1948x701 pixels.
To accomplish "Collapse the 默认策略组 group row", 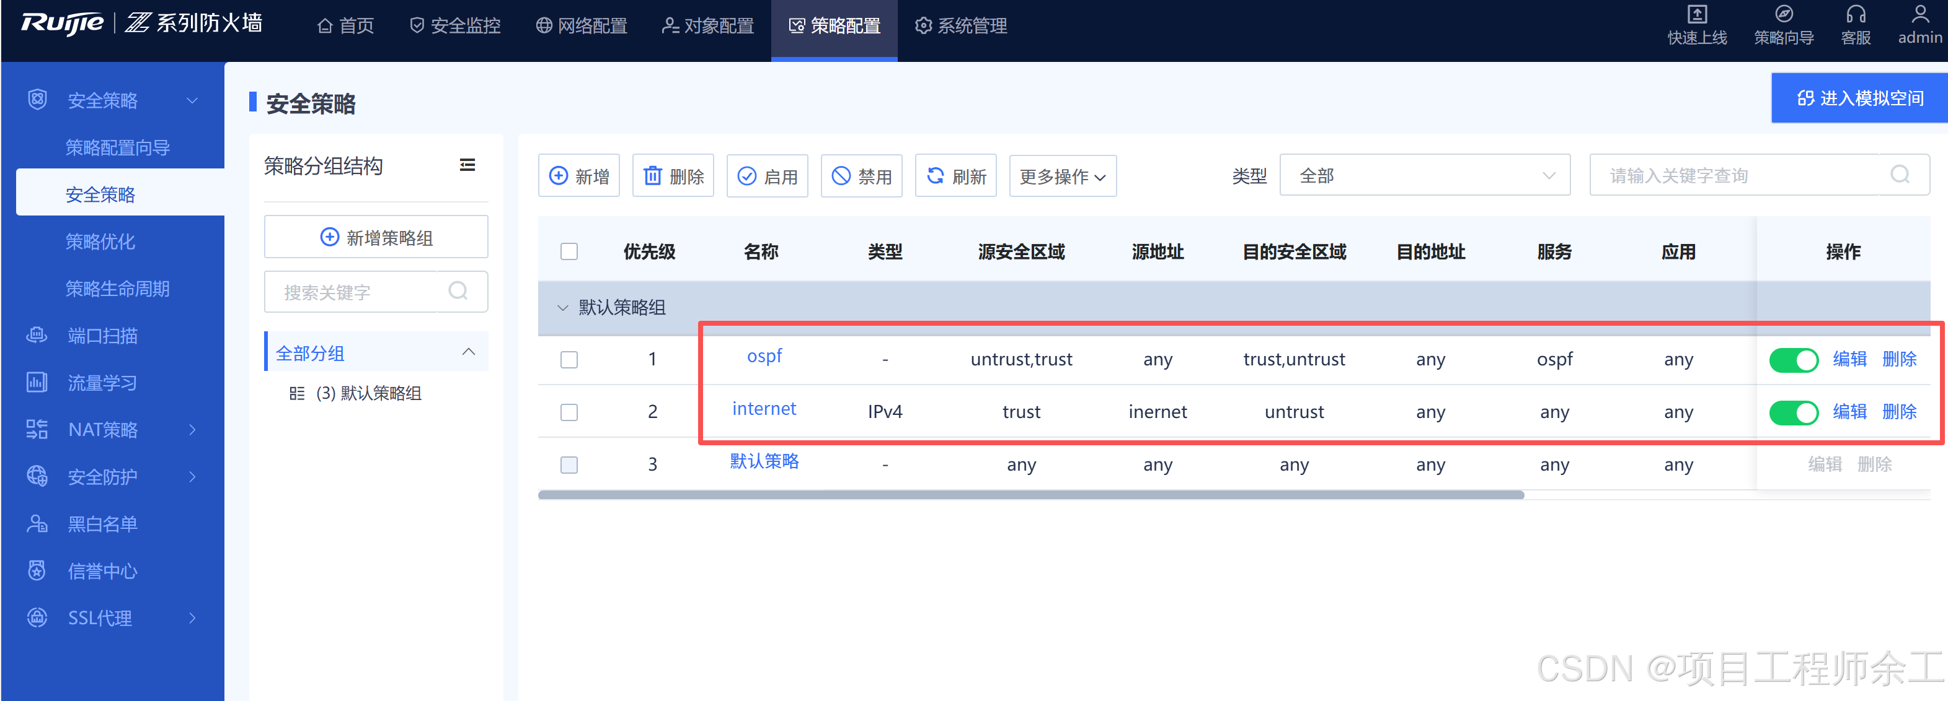I will 562,307.
